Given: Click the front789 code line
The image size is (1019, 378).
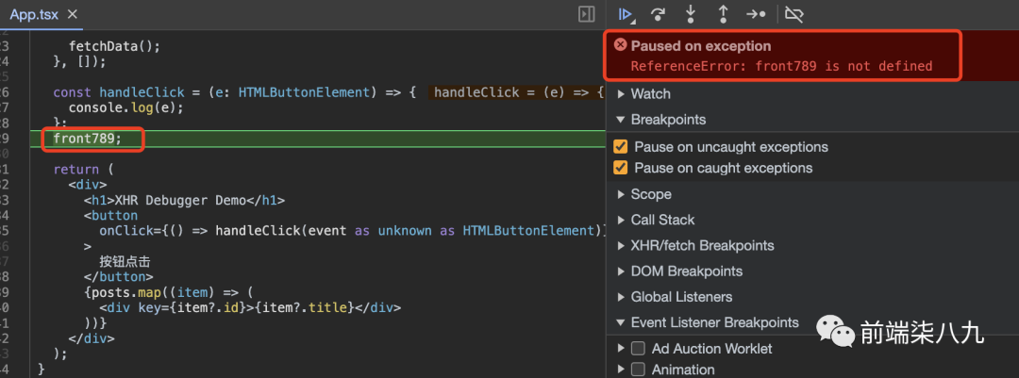Looking at the screenshot, I should (x=88, y=139).
